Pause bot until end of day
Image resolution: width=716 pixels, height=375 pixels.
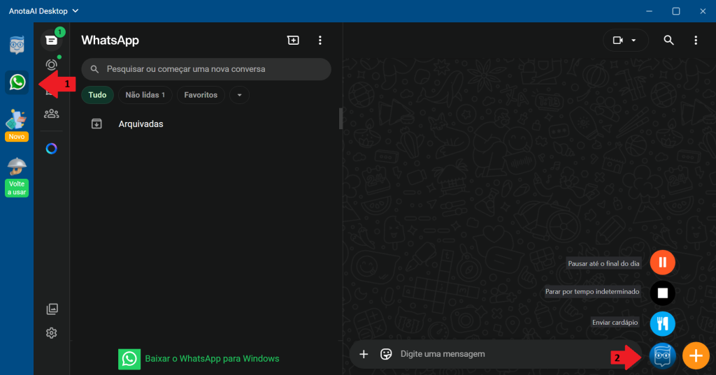pyautogui.click(x=662, y=263)
